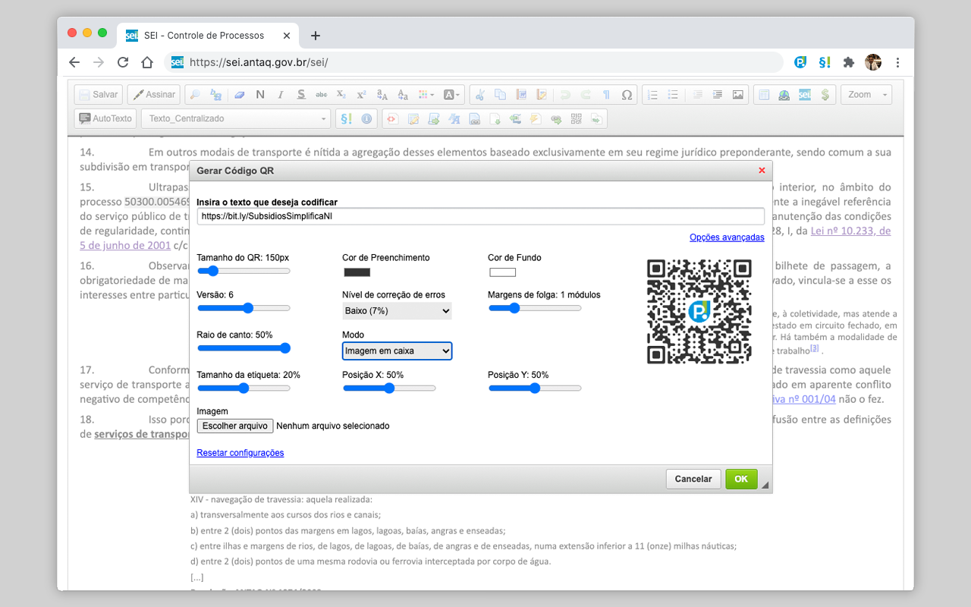Image resolution: width=971 pixels, height=607 pixels.
Task: Click the scissors cut icon
Action: click(x=479, y=95)
